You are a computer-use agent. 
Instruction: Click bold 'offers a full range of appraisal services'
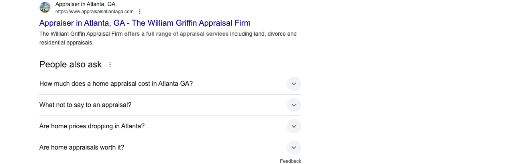(176, 34)
